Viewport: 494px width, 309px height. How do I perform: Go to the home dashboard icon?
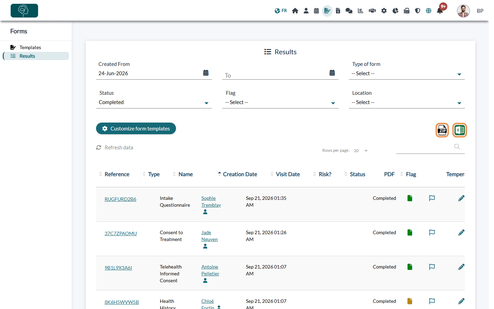tap(295, 11)
